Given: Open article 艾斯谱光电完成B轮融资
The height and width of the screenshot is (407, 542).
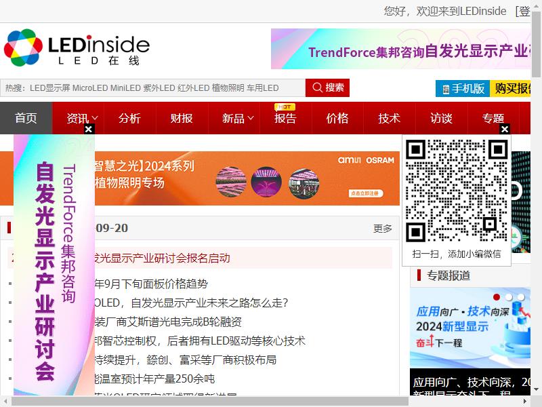Looking at the screenshot, I should [168, 322].
